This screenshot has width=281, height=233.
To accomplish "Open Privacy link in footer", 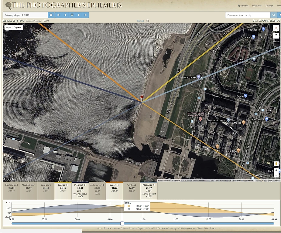I will pyautogui.click(x=213, y=228).
